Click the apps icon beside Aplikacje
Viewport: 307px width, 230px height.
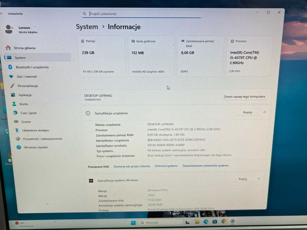point(13,95)
